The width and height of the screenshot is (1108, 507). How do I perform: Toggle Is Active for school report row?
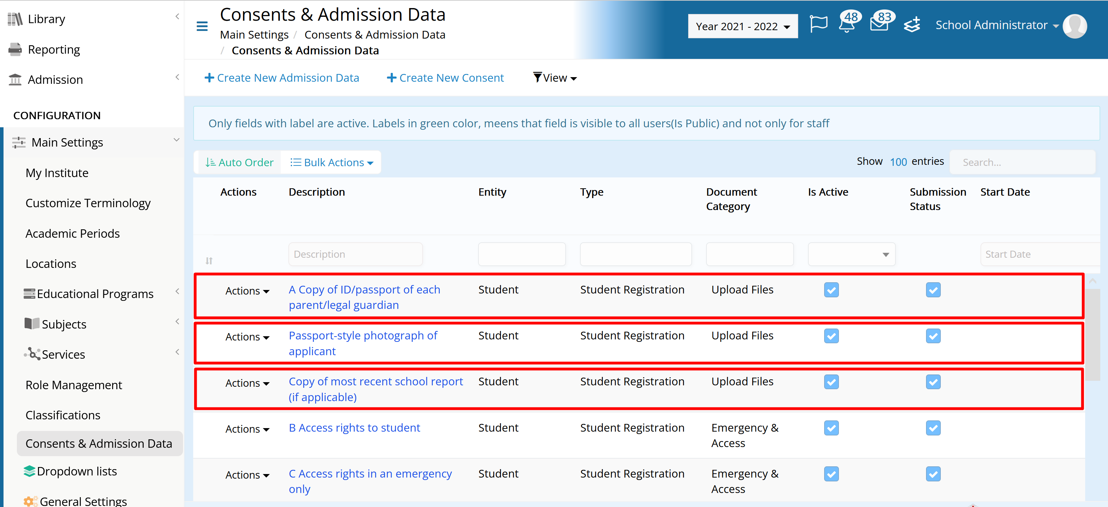[831, 381]
